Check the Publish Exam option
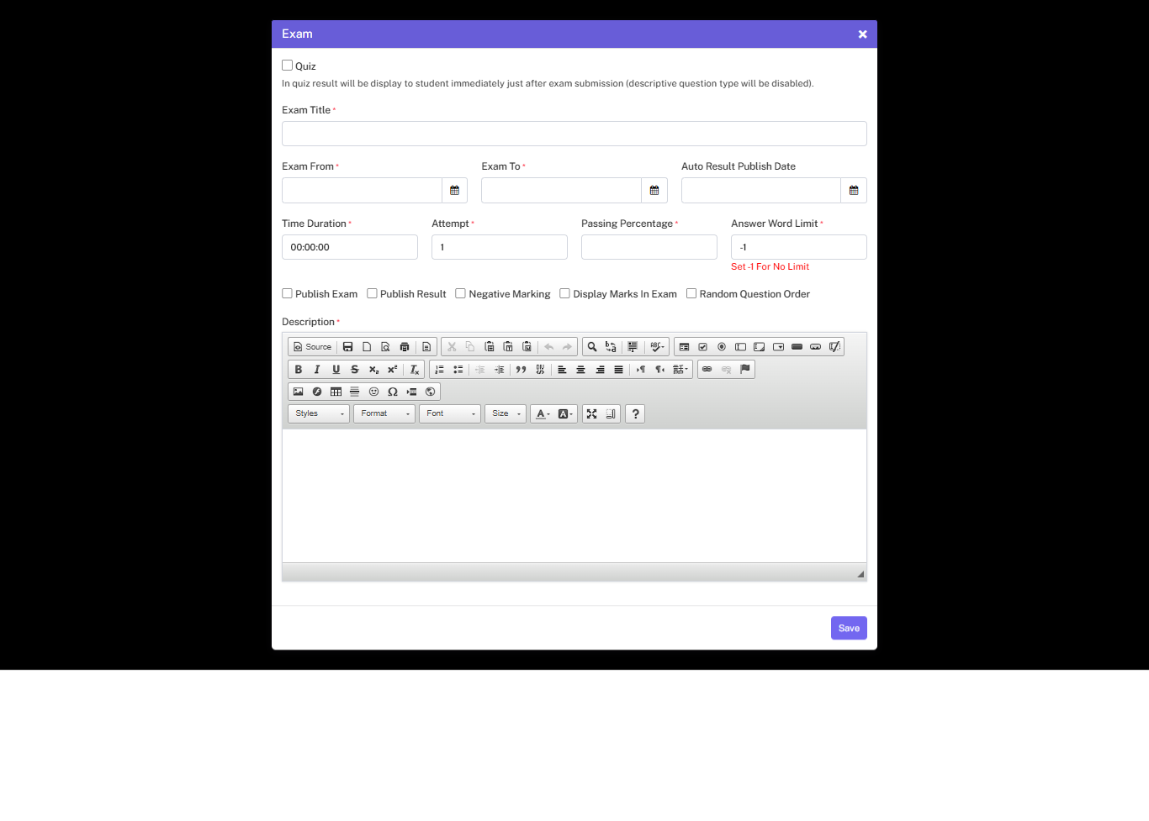Image resolution: width=1149 pixels, height=821 pixels. click(x=288, y=293)
